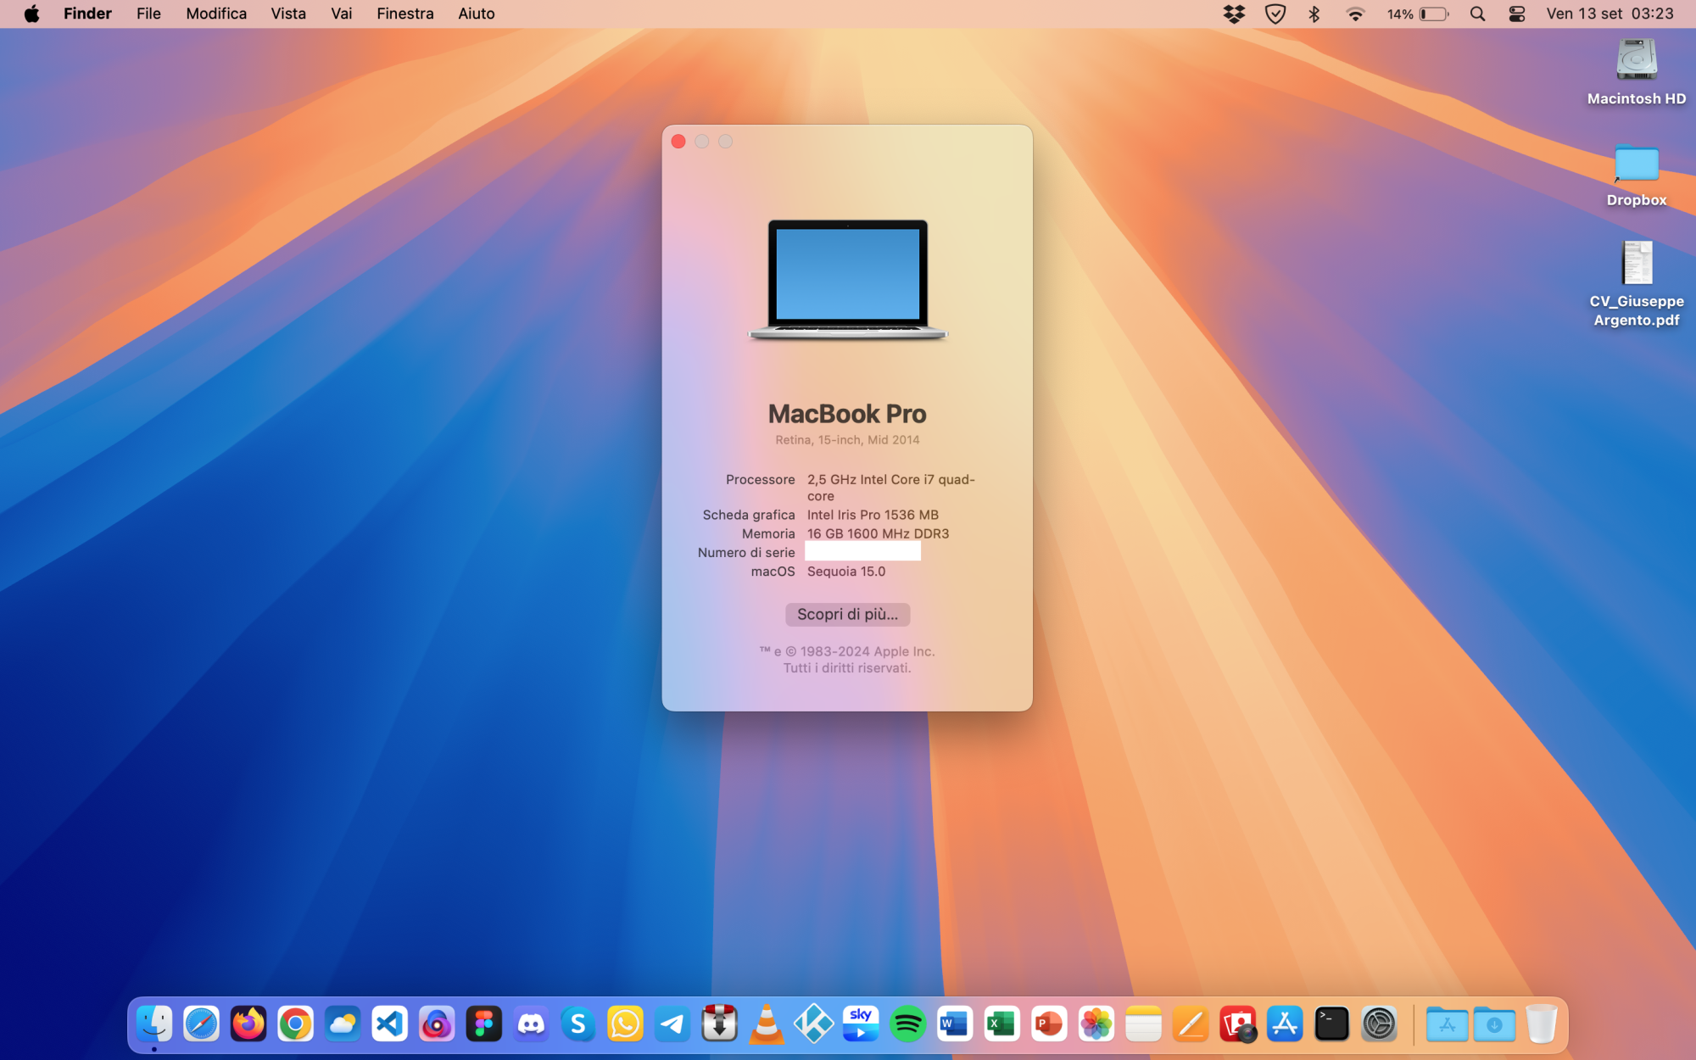Screen dimensions: 1696x1060
Task: Open Visual Studio Code from the Dock
Action: coord(390,1024)
